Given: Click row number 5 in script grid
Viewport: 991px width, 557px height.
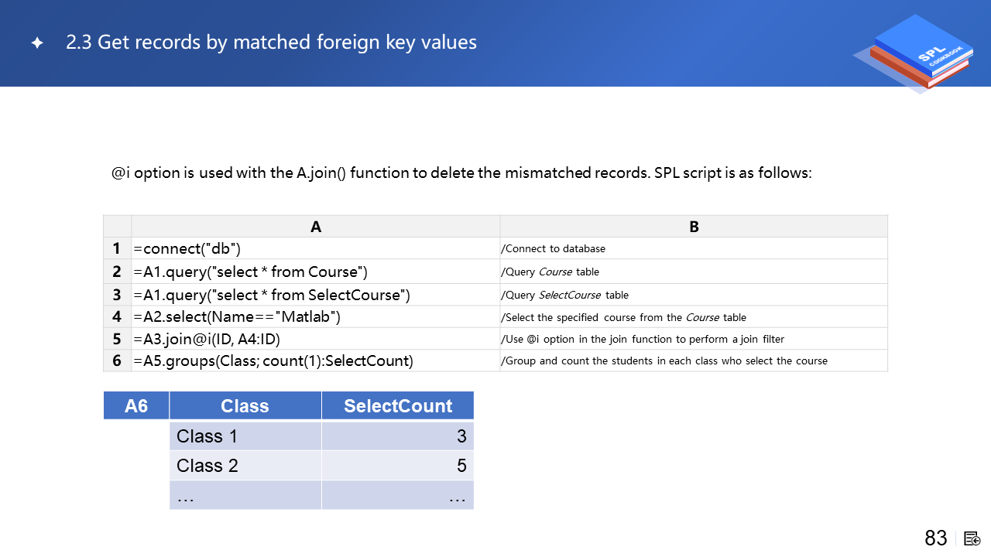Looking at the screenshot, I should [117, 339].
